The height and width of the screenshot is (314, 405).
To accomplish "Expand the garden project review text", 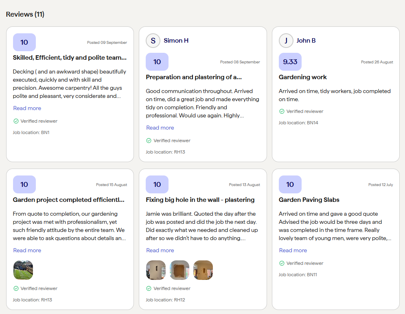I will pyautogui.click(x=27, y=250).
